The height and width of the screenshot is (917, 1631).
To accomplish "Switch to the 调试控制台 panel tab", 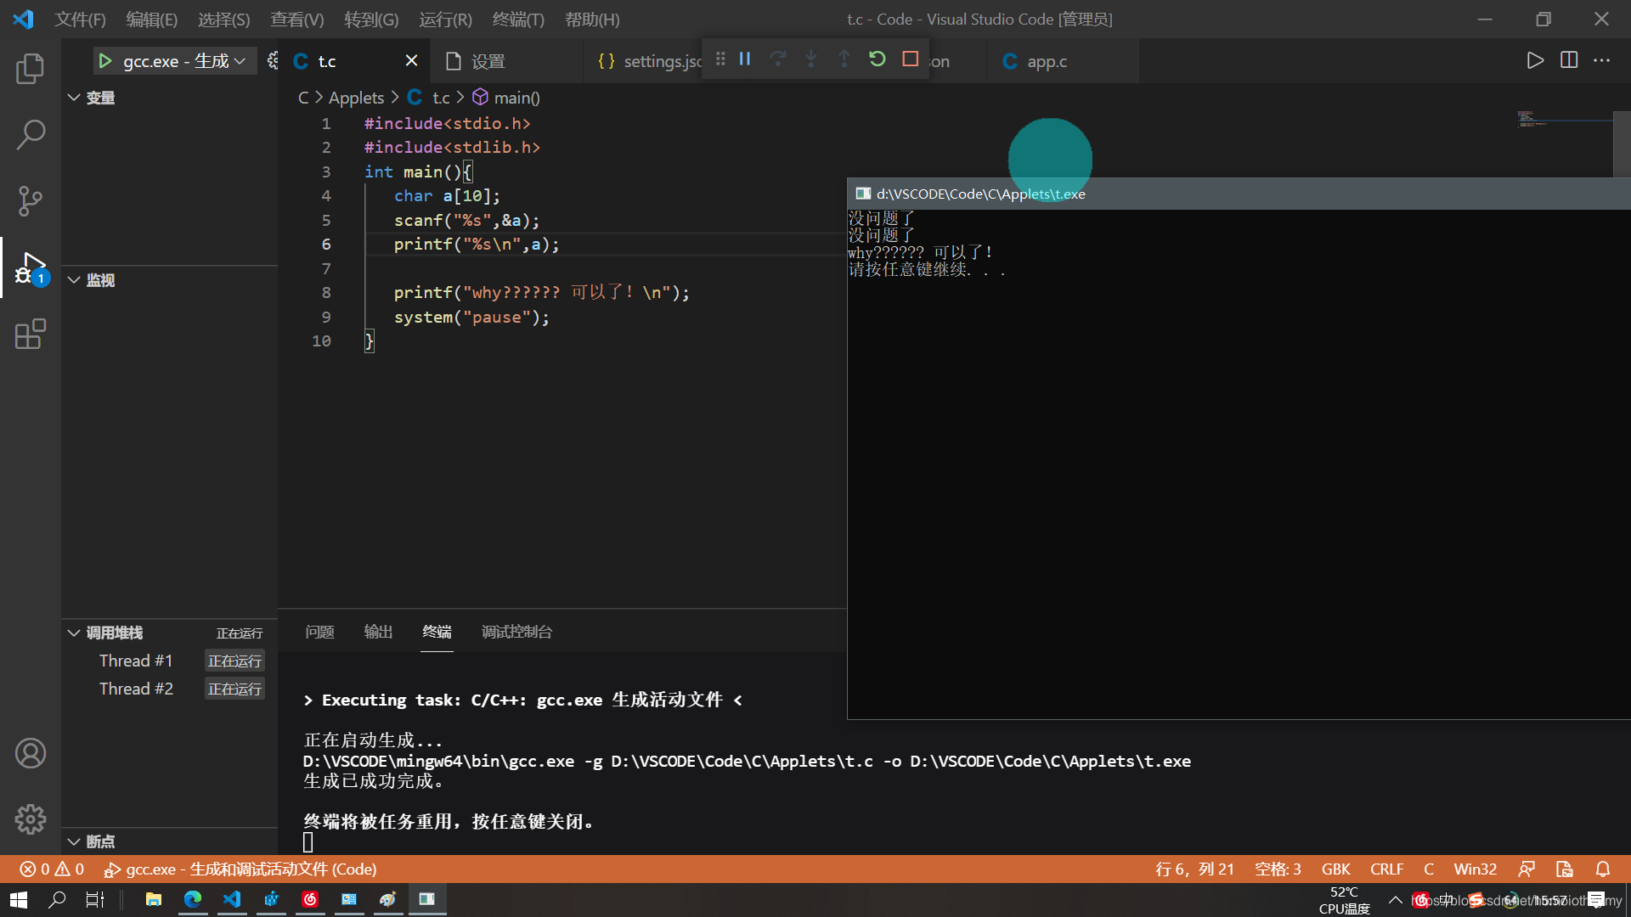I will click(x=516, y=632).
